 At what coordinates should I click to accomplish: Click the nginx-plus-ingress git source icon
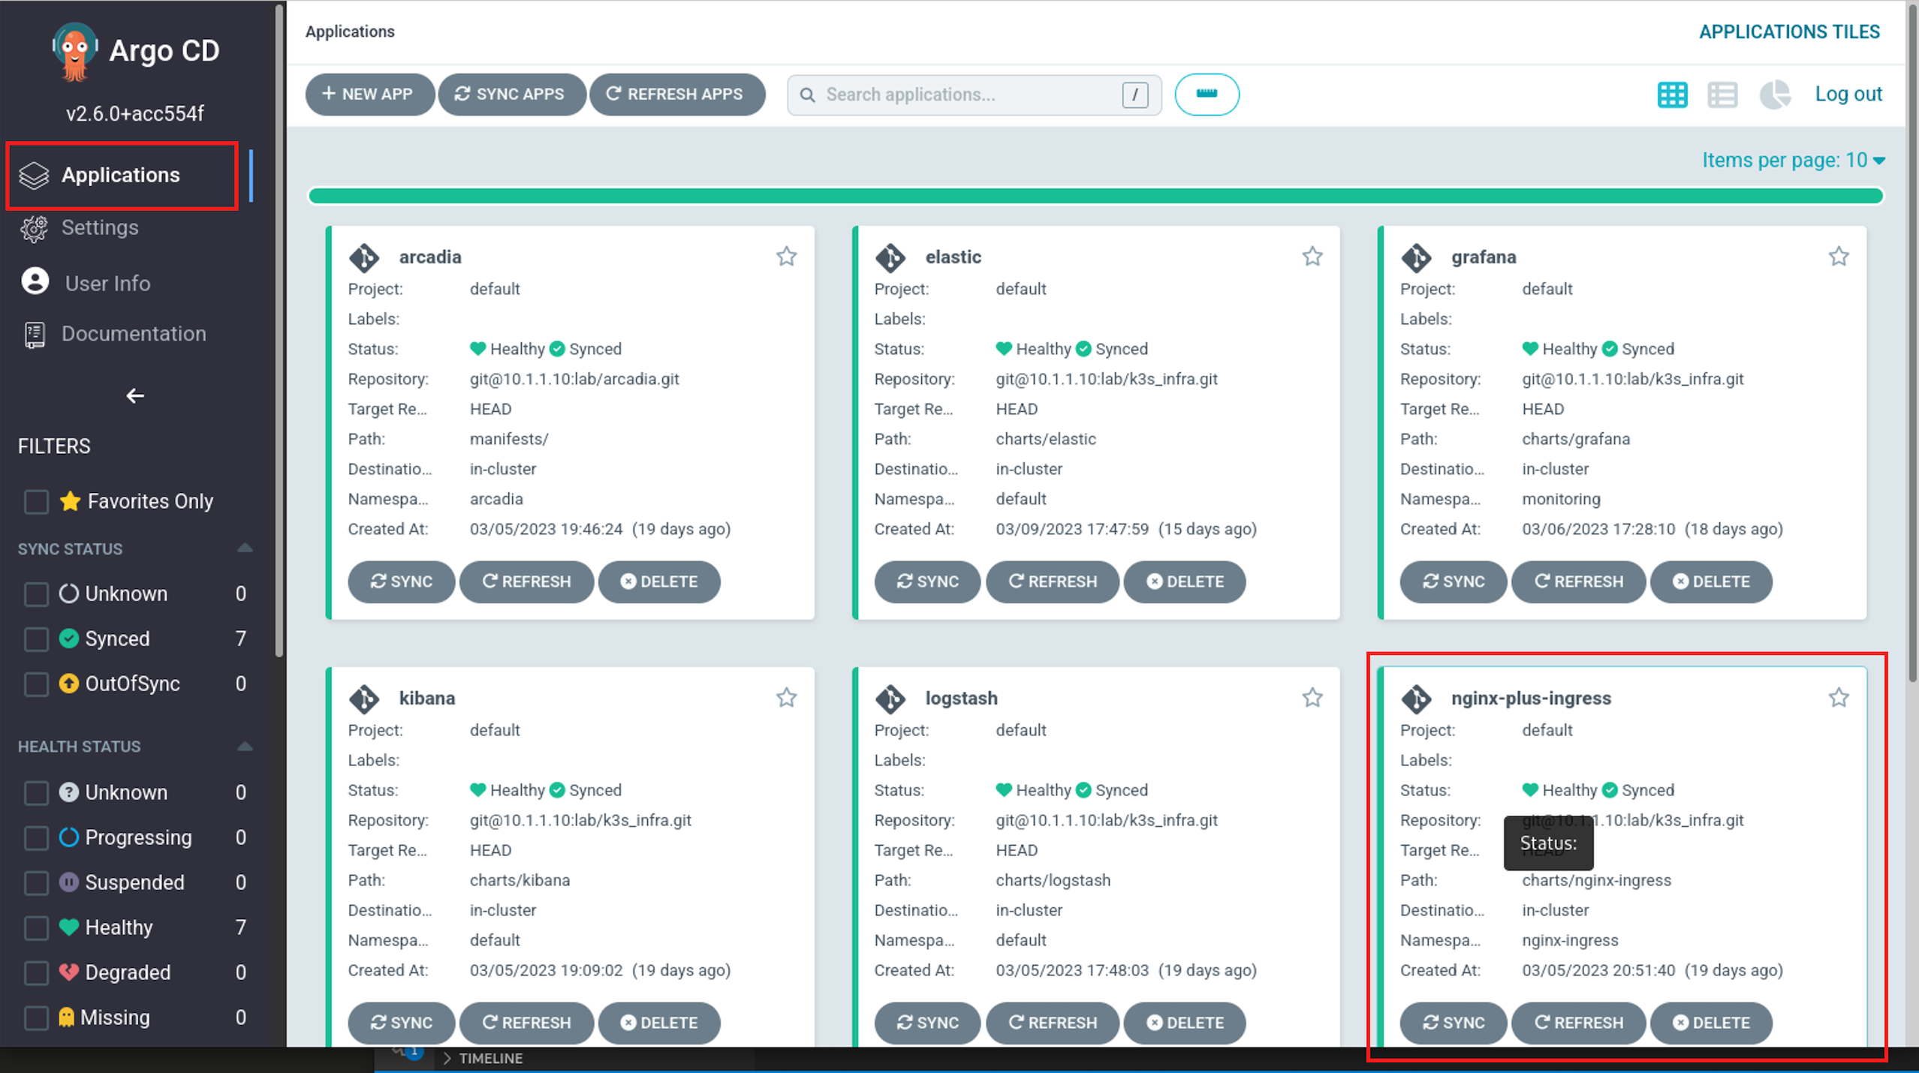pos(1416,699)
